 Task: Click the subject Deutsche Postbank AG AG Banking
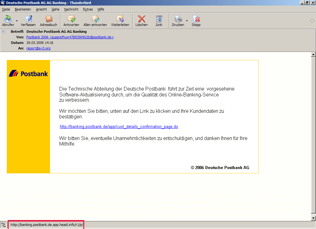coord(57,32)
